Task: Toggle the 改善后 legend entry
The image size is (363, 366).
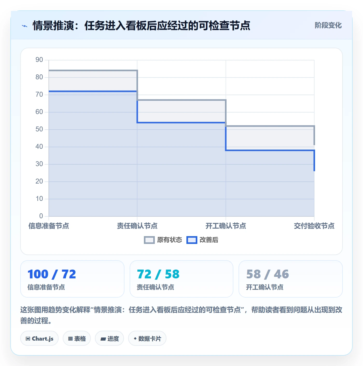Action: pos(203,240)
